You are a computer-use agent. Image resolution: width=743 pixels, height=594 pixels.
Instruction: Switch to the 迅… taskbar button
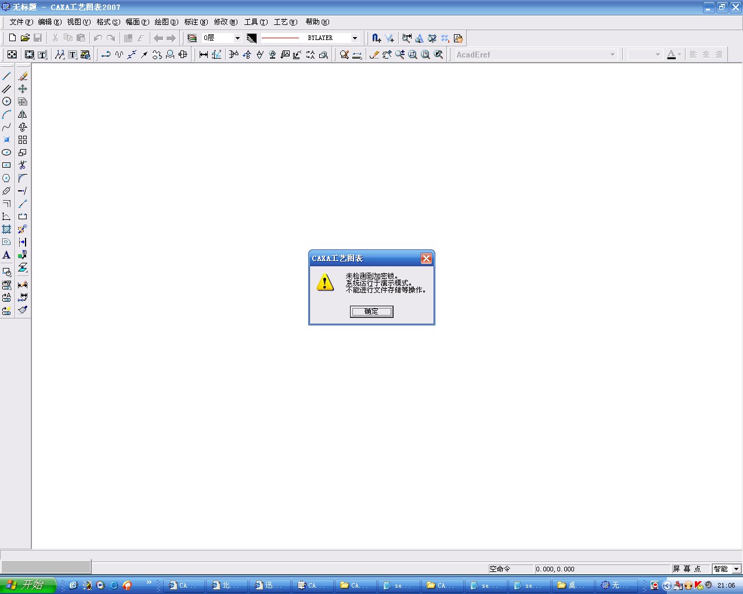coord(272,585)
